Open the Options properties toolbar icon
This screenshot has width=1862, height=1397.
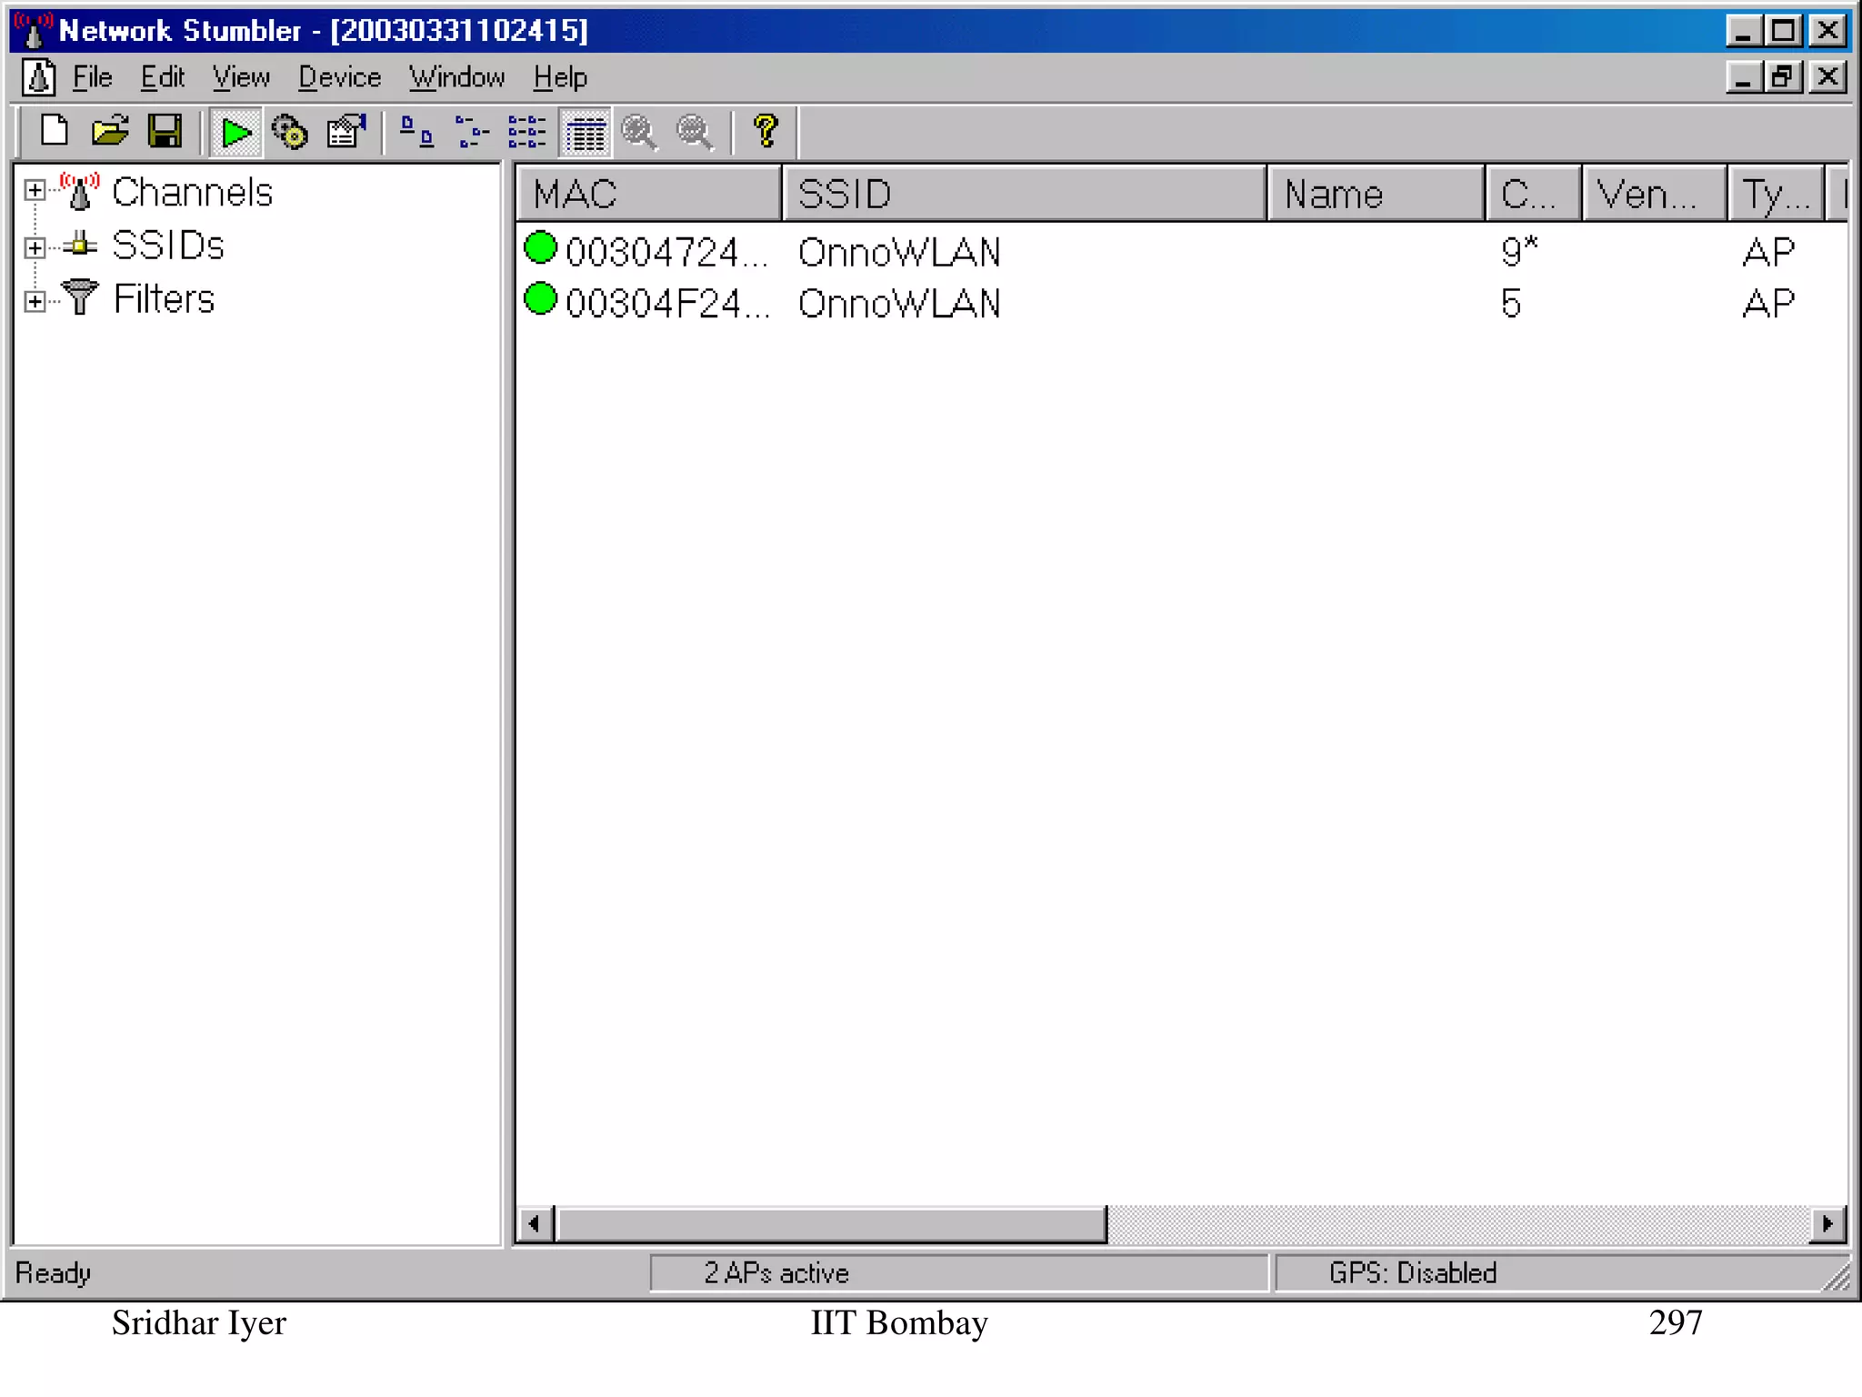click(346, 133)
